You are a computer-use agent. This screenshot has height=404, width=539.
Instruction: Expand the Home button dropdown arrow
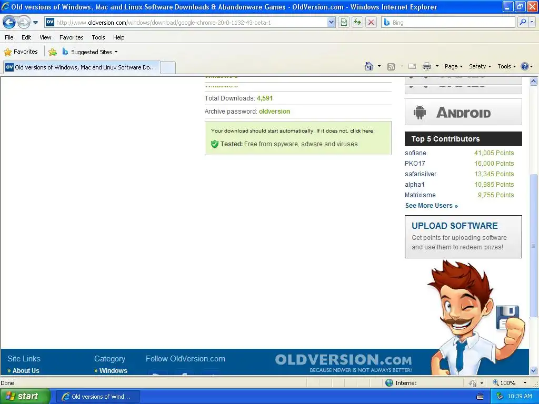click(379, 66)
